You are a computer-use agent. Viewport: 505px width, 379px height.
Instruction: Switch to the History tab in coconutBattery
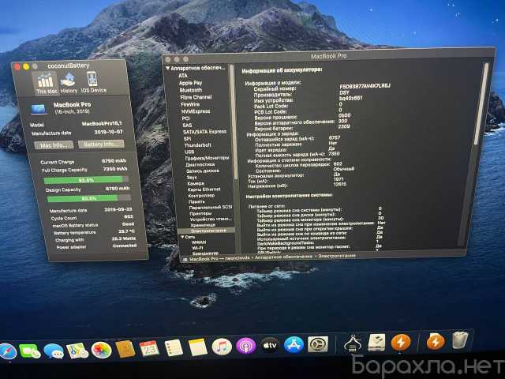(69, 83)
